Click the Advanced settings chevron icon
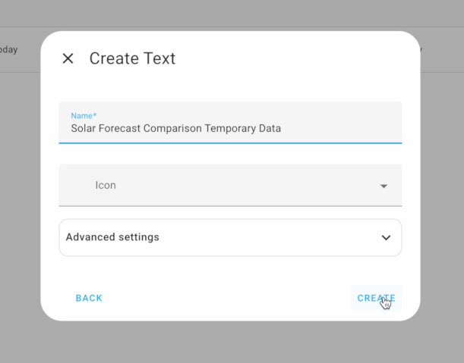This screenshot has width=464, height=363. coord(386,237)
